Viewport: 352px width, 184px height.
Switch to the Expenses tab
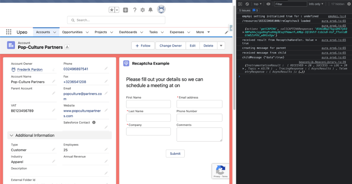[x=177, y=32]
